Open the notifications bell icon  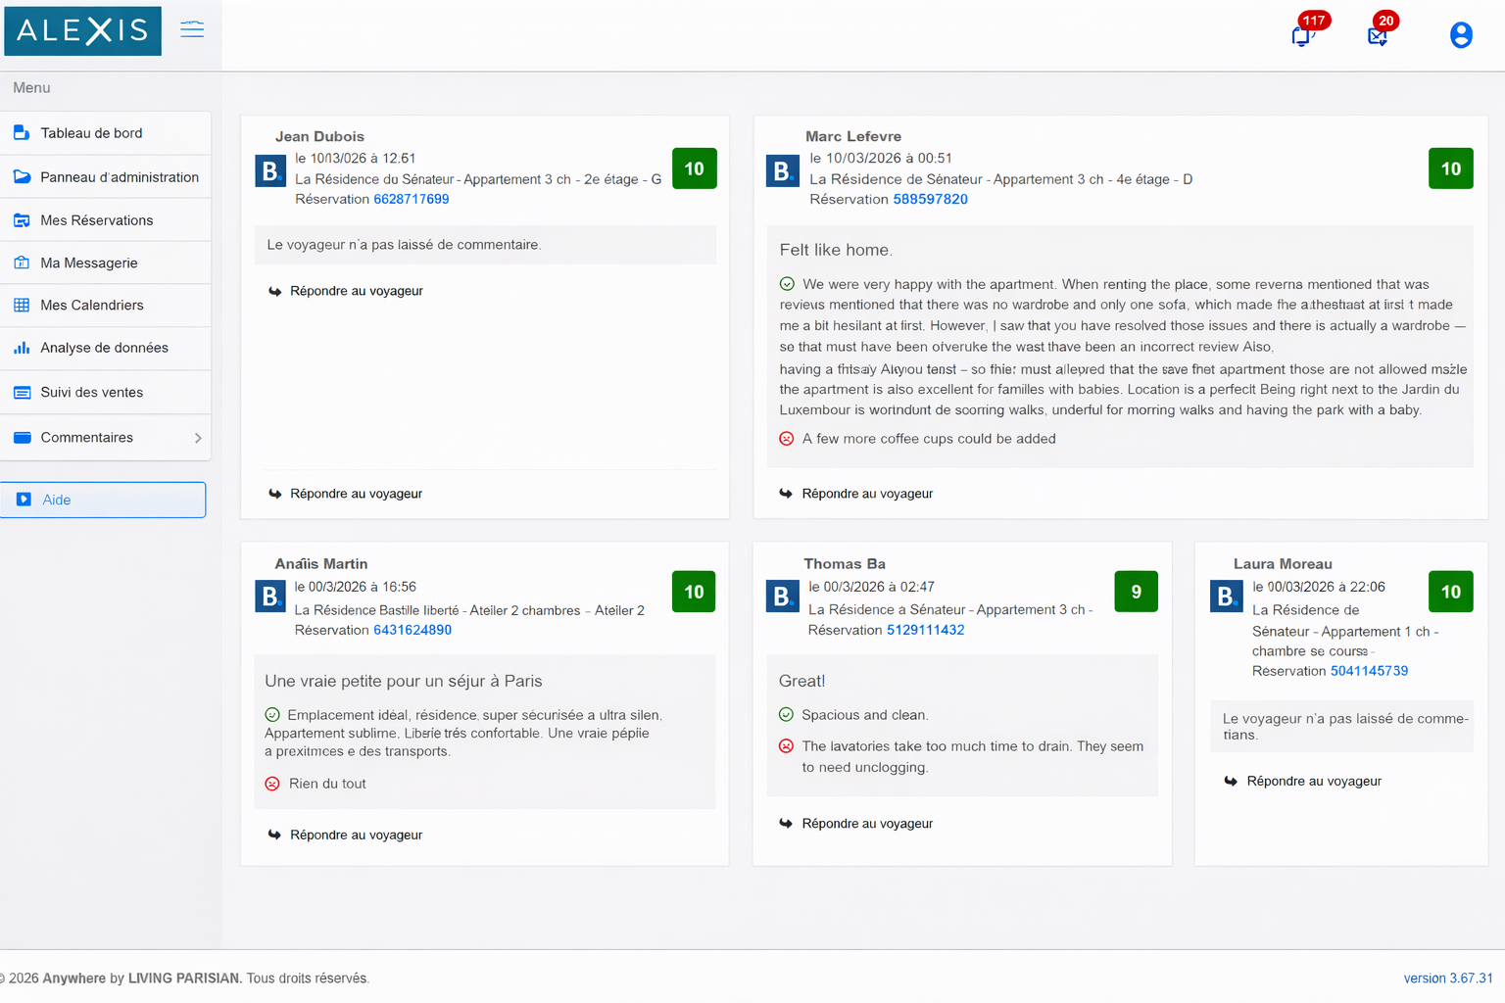[x=1301, y=36]
